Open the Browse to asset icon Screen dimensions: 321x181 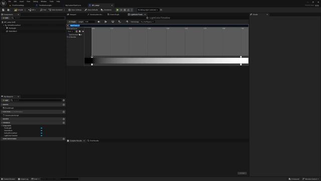[x=9, y=10]
